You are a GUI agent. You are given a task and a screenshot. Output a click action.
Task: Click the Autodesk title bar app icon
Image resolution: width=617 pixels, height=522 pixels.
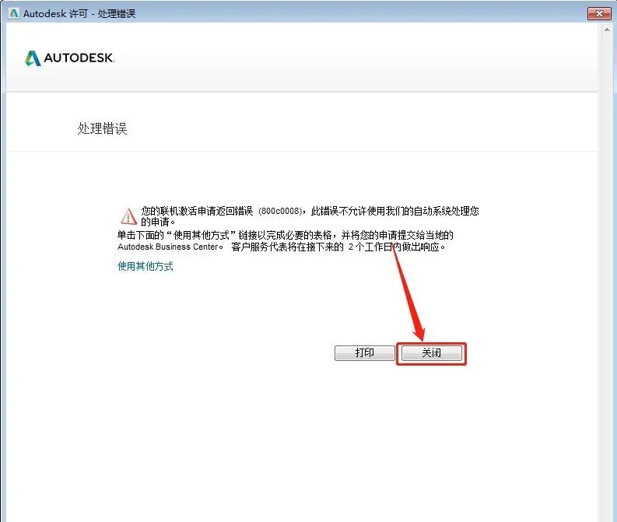pos(14,14)
